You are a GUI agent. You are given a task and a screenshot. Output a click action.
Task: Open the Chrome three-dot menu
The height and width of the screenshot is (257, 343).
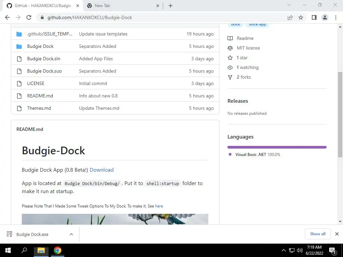coord(336,17)
